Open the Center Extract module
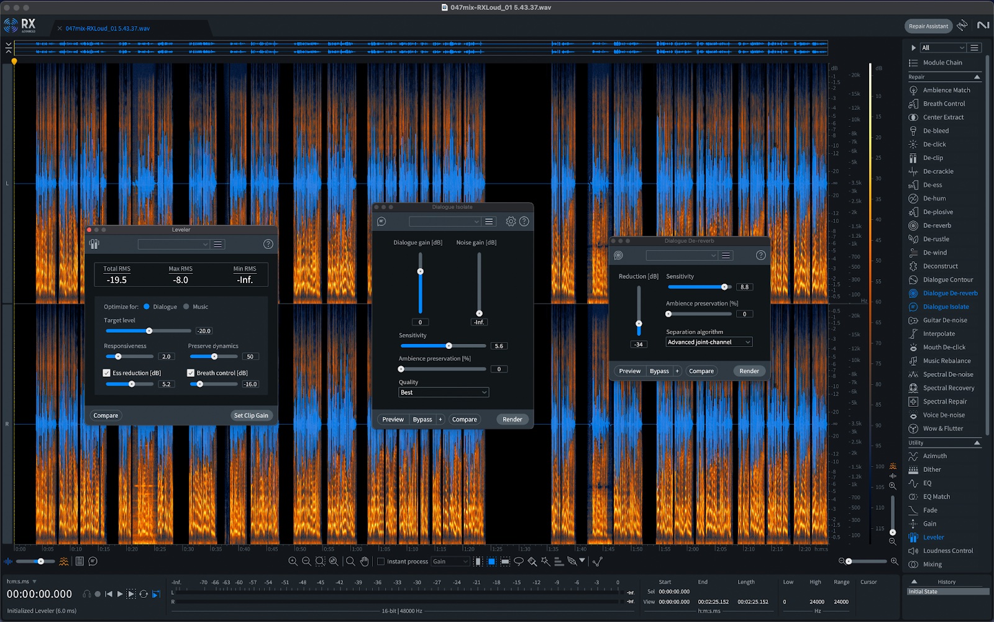 [x=942, y=117]
